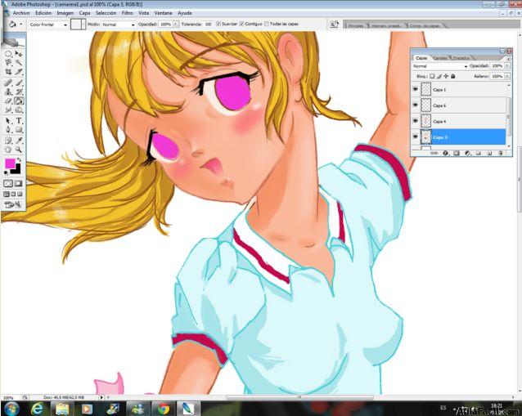
Task: Select the Clone Stamp tool
Action: (x=8, y=92)
